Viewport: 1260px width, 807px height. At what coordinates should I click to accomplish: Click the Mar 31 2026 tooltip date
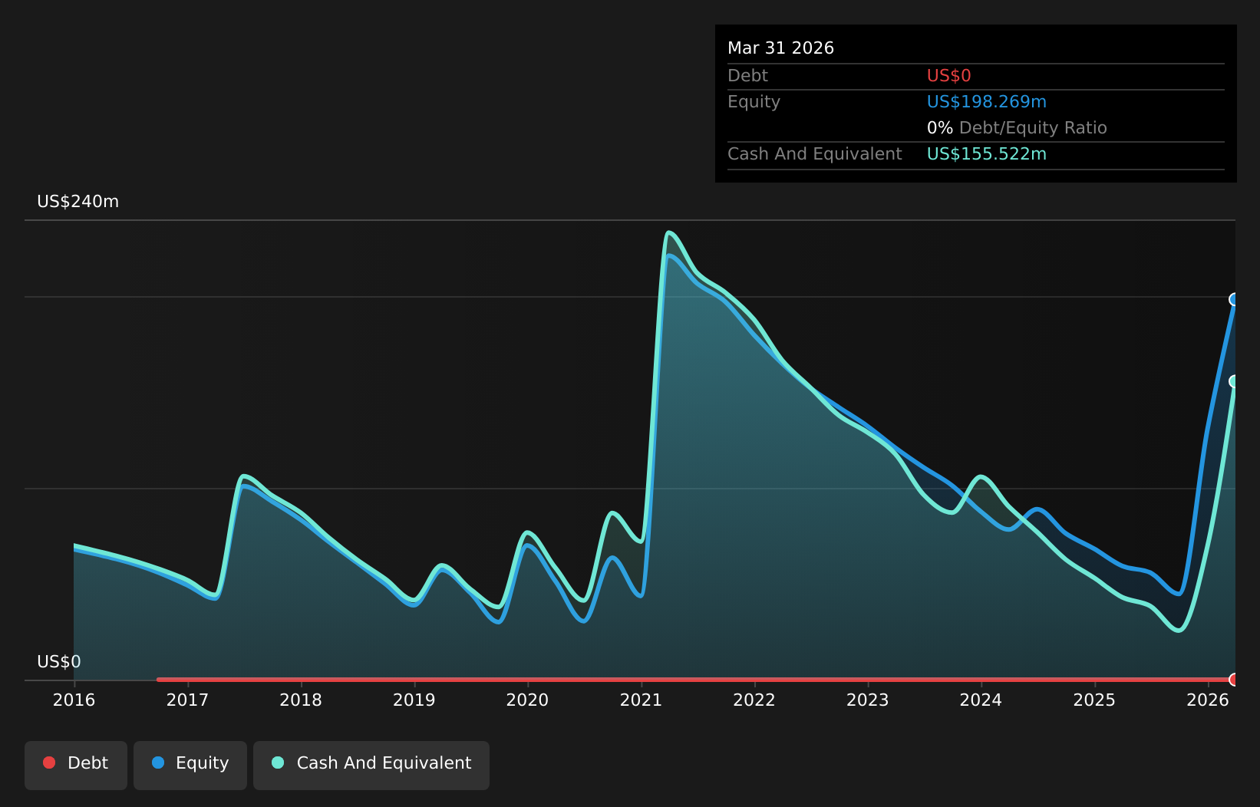pos(780,48)
